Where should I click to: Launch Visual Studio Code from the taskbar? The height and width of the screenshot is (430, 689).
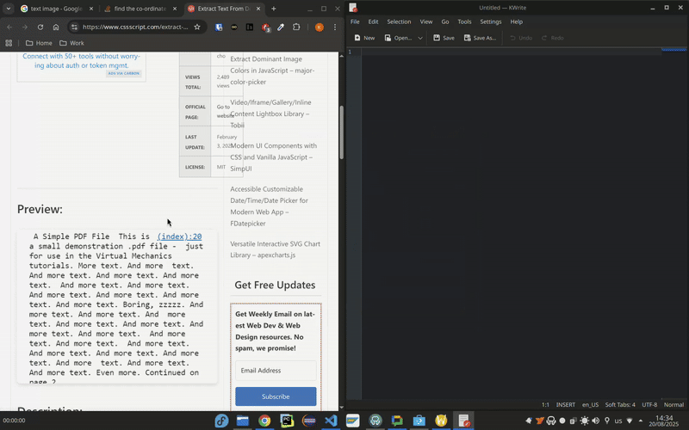pyautogui.click(x=331, y=421)
